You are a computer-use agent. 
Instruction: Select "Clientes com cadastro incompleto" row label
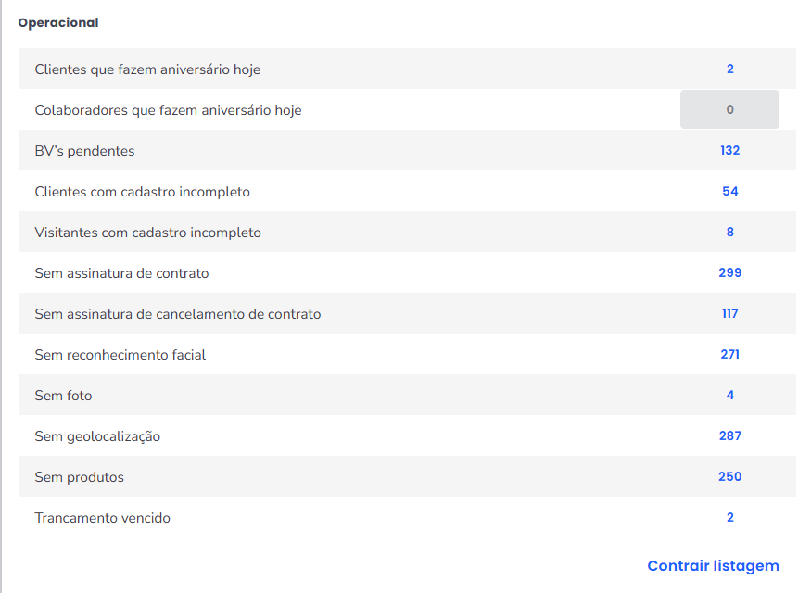tap(142, 192)
